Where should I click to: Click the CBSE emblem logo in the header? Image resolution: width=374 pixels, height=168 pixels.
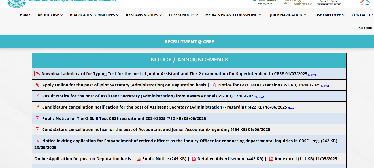tap(17, 3)
